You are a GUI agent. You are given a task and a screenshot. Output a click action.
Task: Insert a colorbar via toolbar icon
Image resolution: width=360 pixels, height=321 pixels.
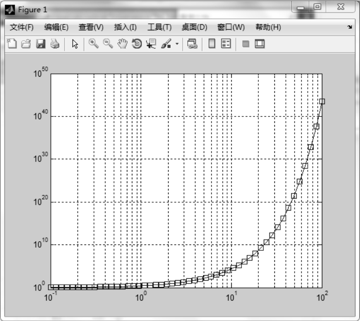click(x=212, y=44)
